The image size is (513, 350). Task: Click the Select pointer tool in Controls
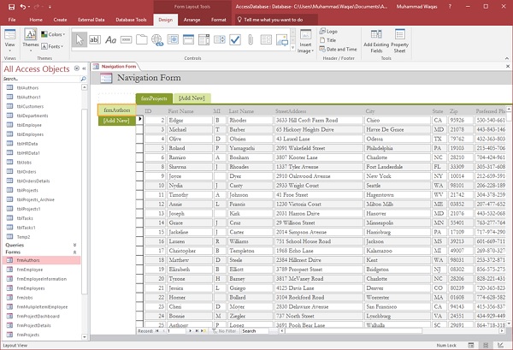coord(79,39)
